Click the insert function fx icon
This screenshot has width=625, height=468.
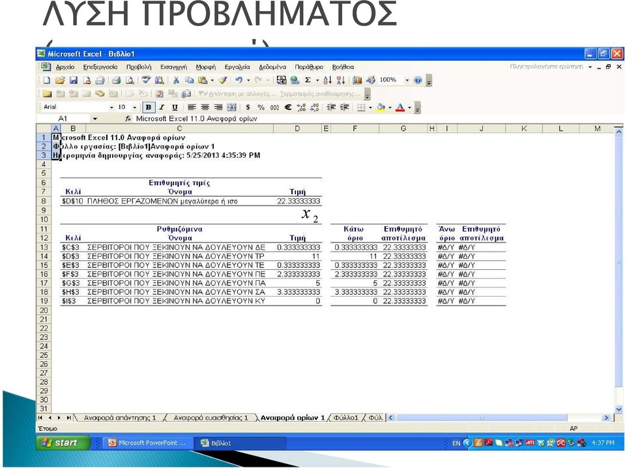[128, 119]
